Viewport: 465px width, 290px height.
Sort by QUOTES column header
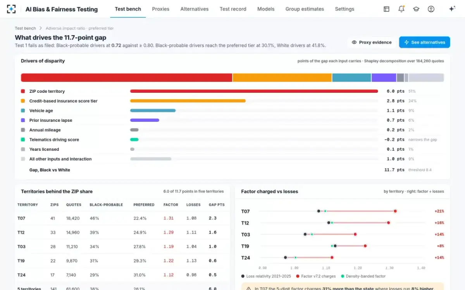coord(74,205)
